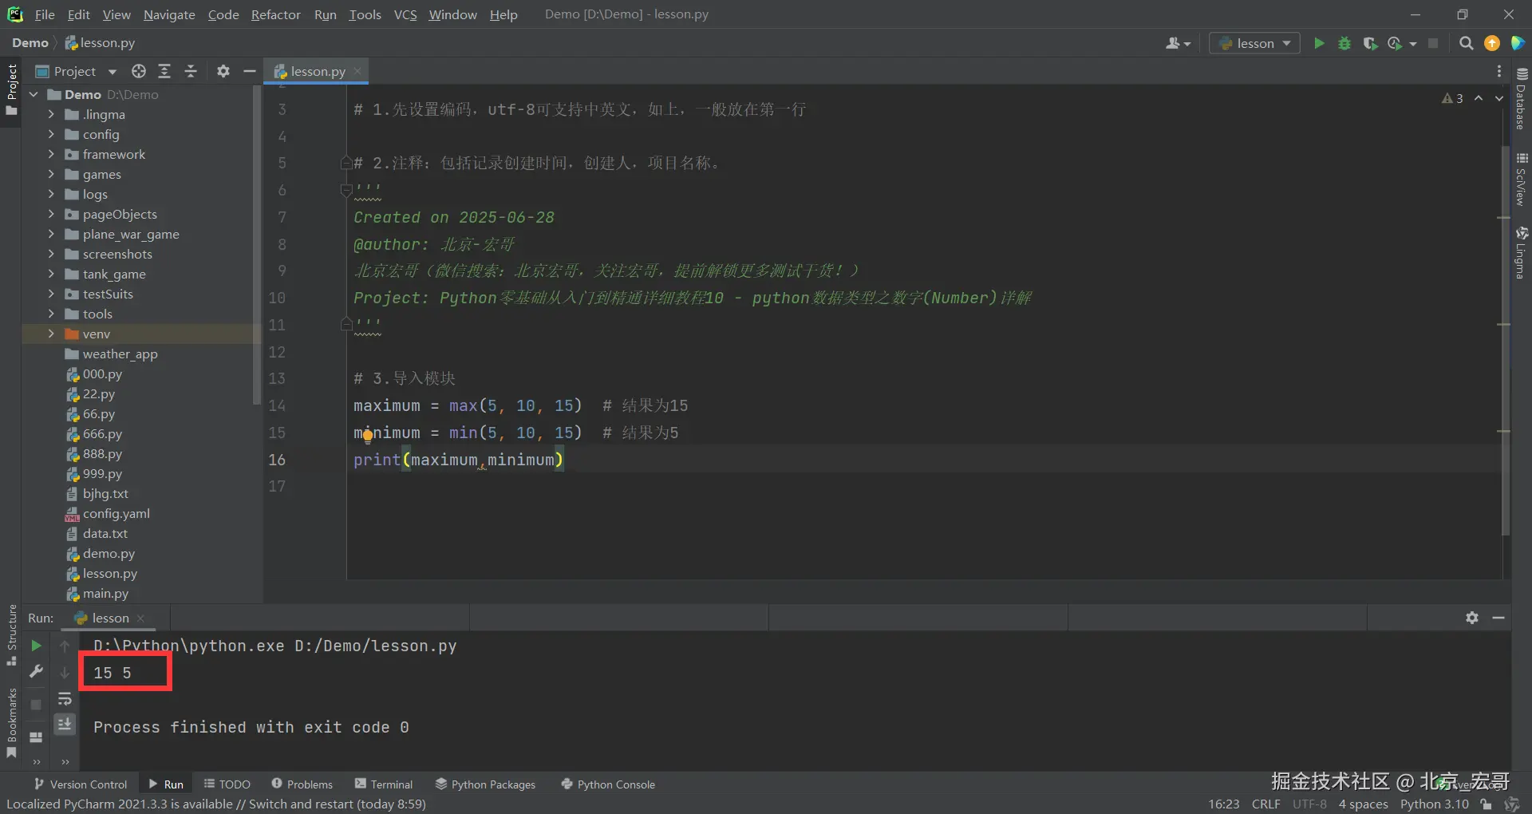Image resolution: width=1532 pixels, height=814 pixels.
Task: Jump to previous highlighted warning arrow
Action: tap(1479, 98)
